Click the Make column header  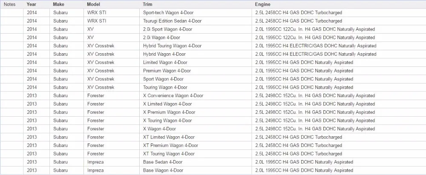(59, 4)
